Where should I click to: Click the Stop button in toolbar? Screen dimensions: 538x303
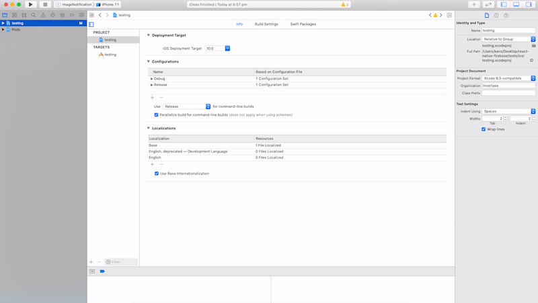[x=45, y=5]
